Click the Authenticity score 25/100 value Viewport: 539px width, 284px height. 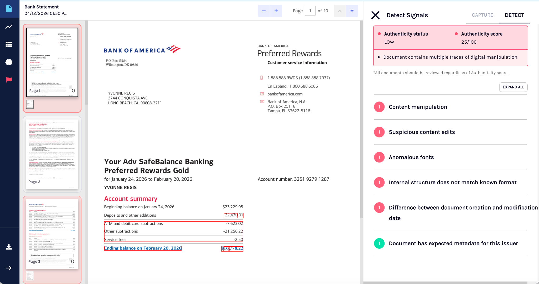tap(469, 42)
